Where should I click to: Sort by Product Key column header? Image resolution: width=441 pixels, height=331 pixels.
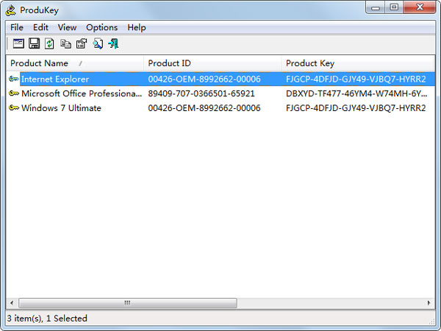[x=358, y=63]
